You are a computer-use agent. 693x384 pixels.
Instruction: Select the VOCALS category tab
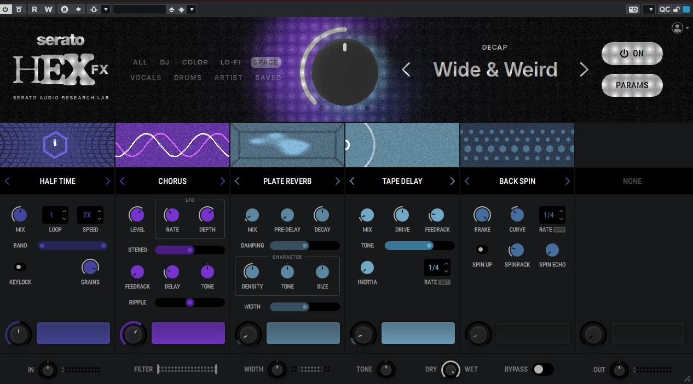(146, 78)
